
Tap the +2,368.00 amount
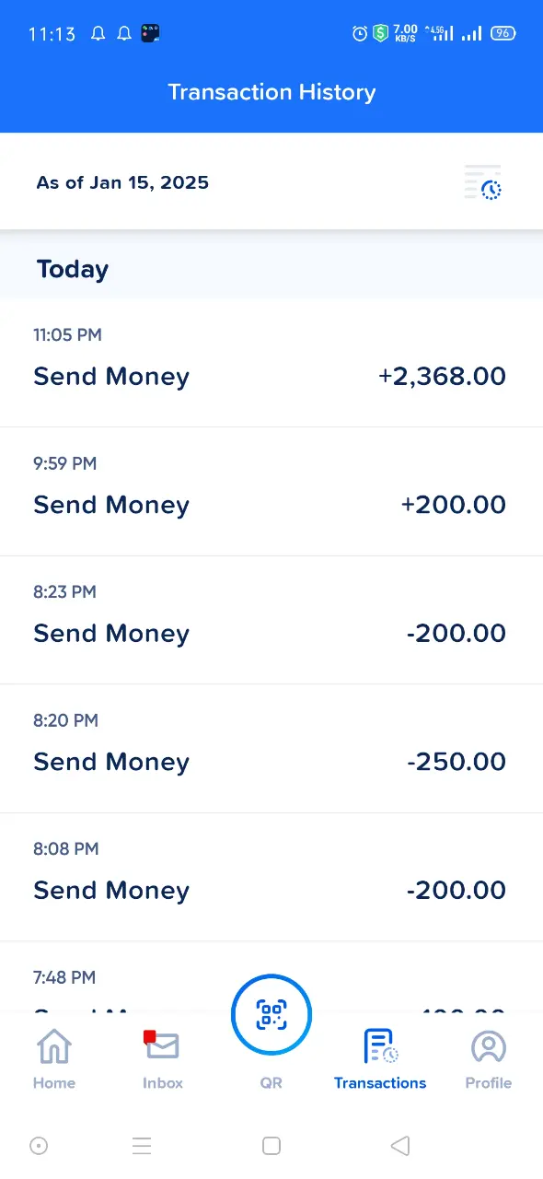click(442, 376)
